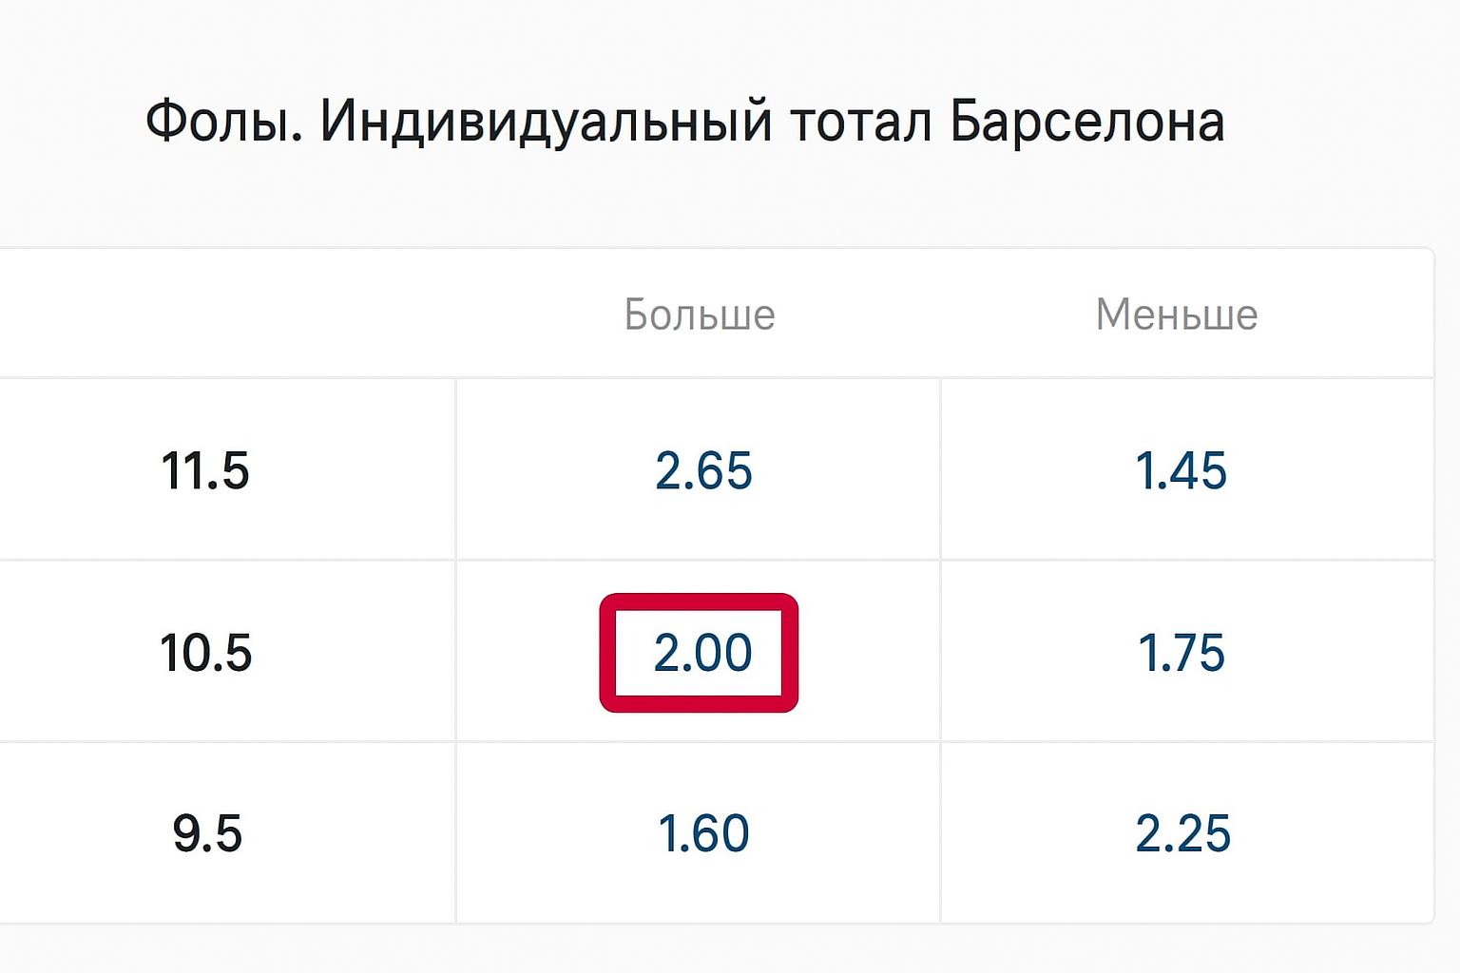Viewport: 1460px width, 973px height.
Task: Choose under 10.5 fouls at 1.75
Action: [x=1181, y=653]
